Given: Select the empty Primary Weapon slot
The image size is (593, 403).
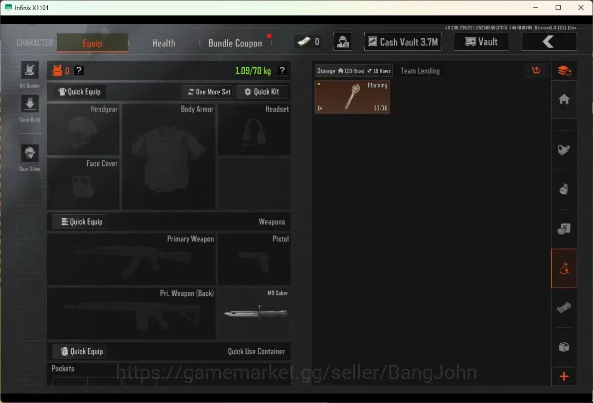Looking at the screenshot, I should (131, 260).
